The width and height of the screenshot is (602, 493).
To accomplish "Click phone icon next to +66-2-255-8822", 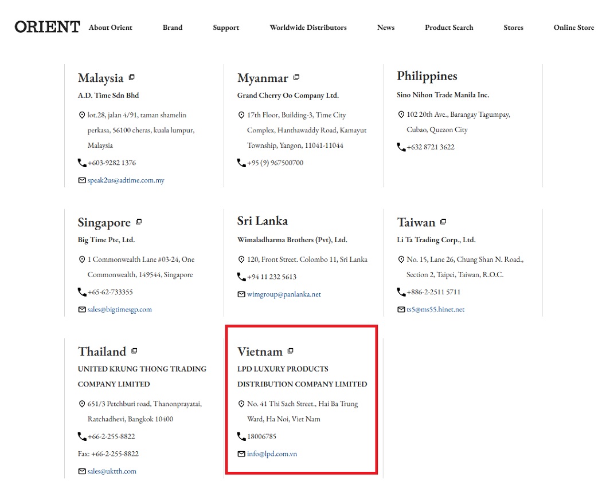I will coord(82,437).
